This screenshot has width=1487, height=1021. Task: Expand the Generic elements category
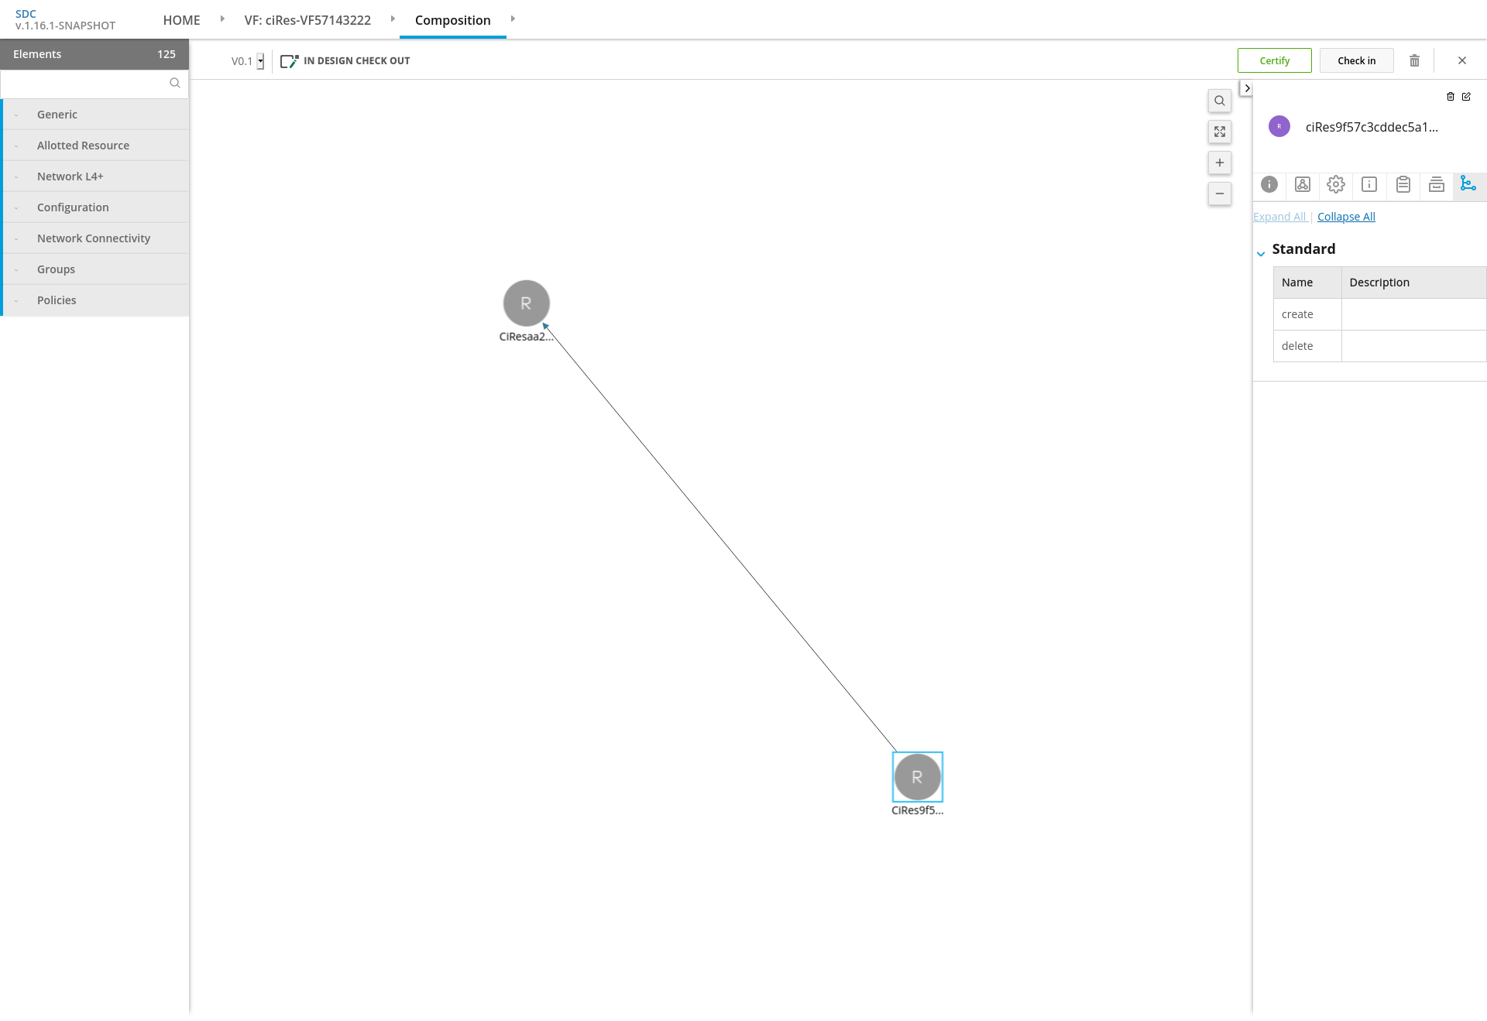pyautogui.click(x=57, y=115)
